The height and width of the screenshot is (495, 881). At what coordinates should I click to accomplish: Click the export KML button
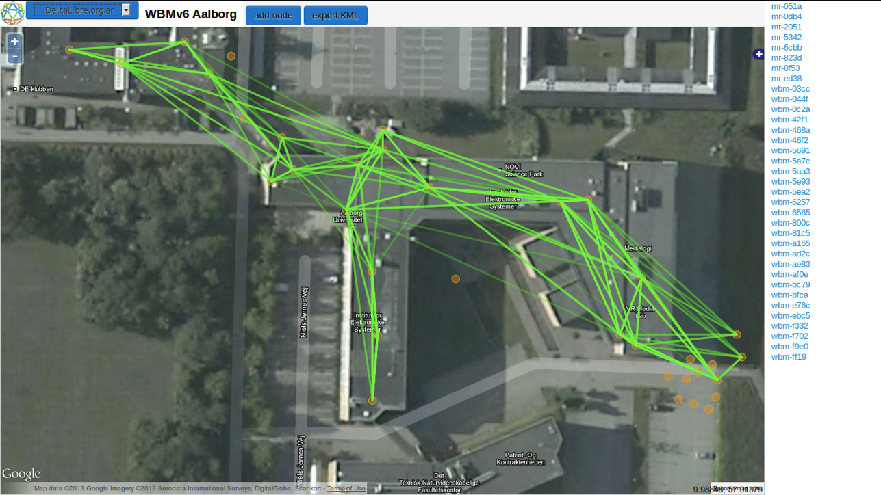click(335, 15)
